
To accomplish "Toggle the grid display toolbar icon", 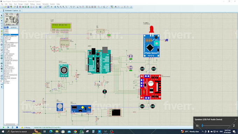I will [x=48, y=7].
